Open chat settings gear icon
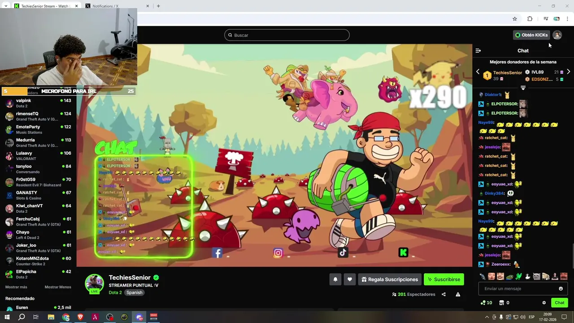574x323 pixels. click(x=544, y=303)
